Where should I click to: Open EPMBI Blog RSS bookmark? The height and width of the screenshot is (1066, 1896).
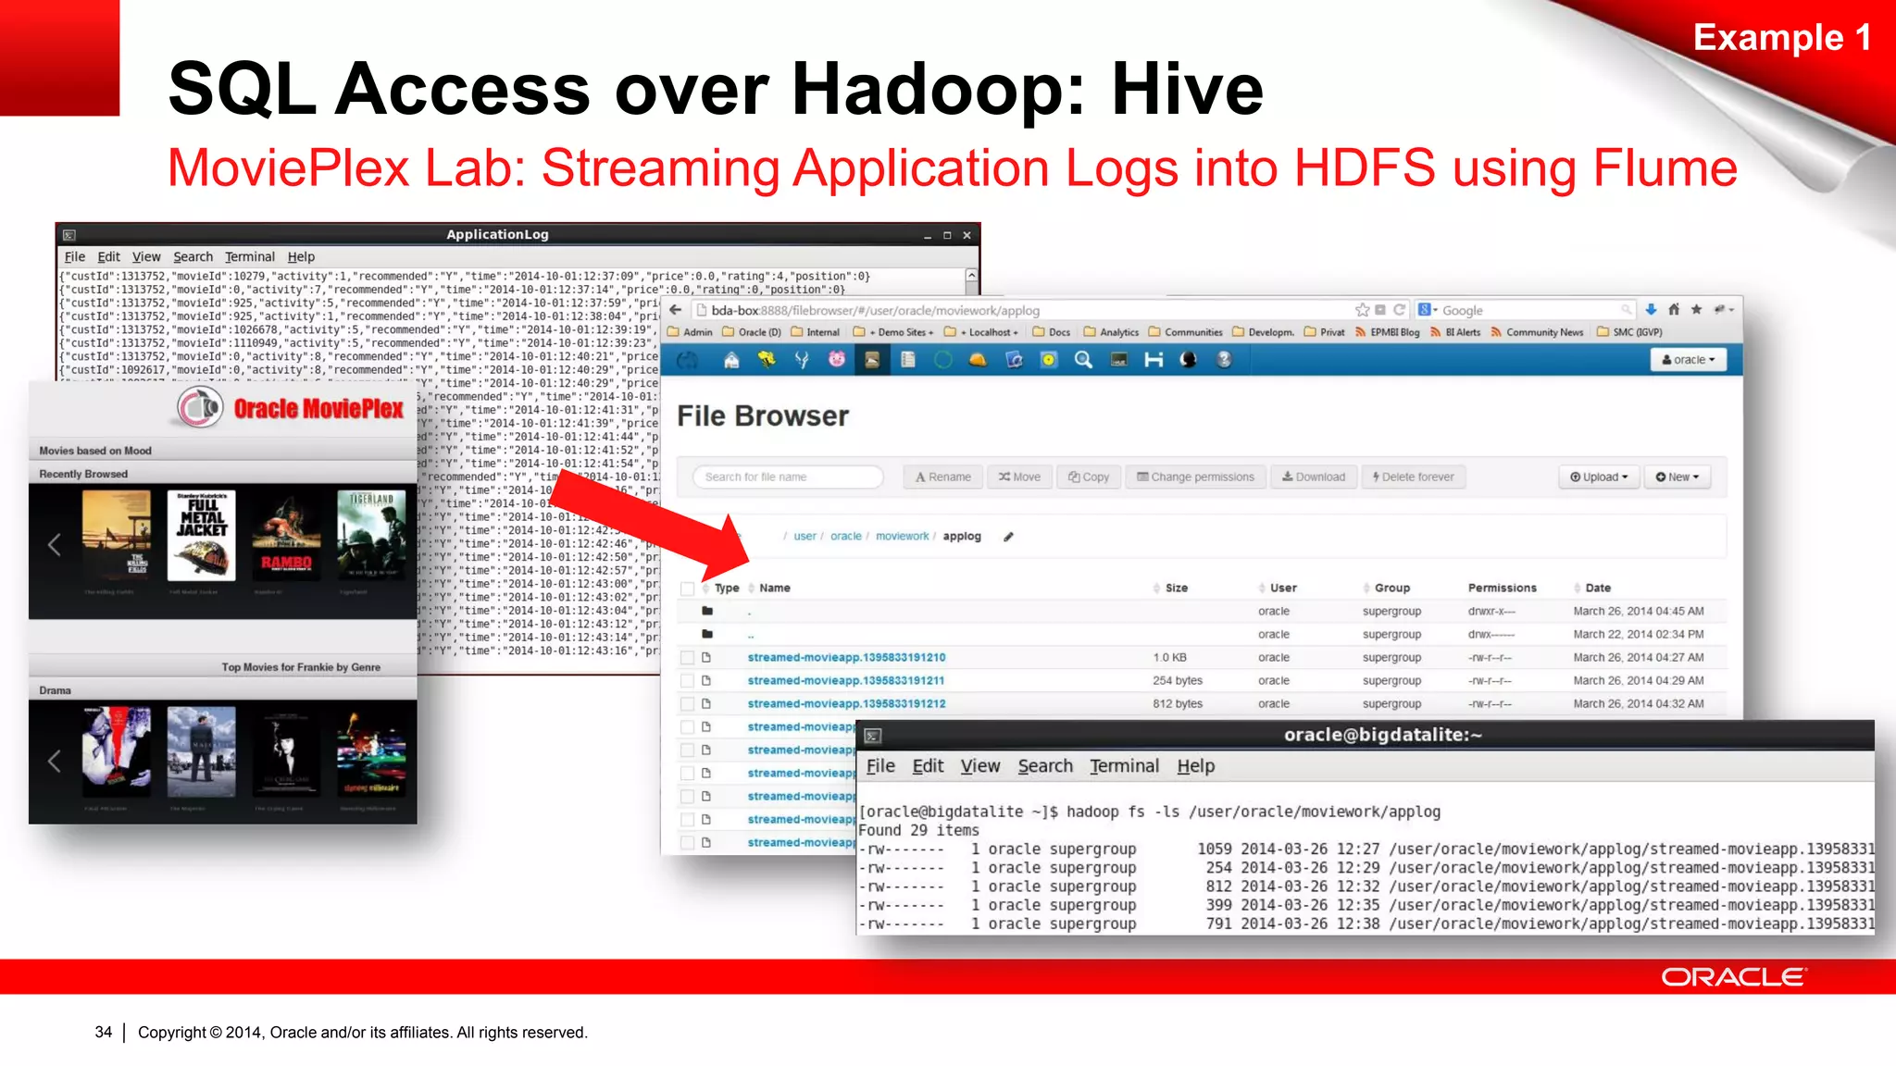point(1387,332)
